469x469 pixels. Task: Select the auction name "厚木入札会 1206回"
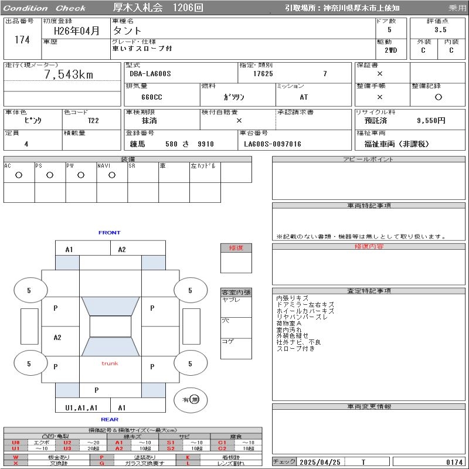tap(158, 8)
